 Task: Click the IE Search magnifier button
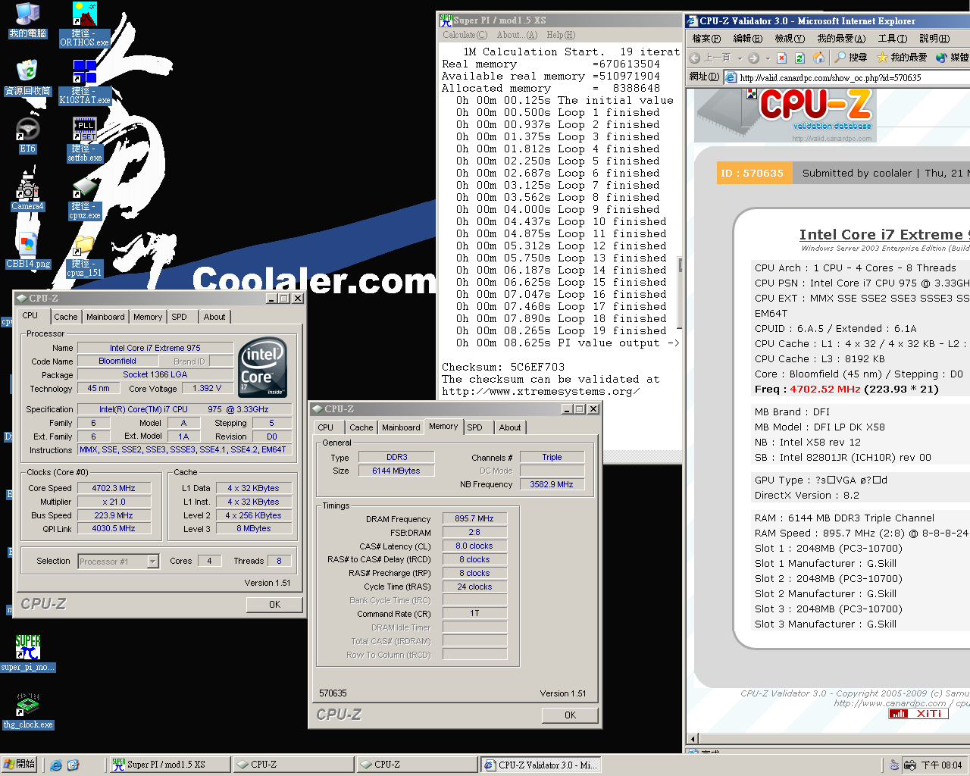pyautogui.click(x=850, y=58)
